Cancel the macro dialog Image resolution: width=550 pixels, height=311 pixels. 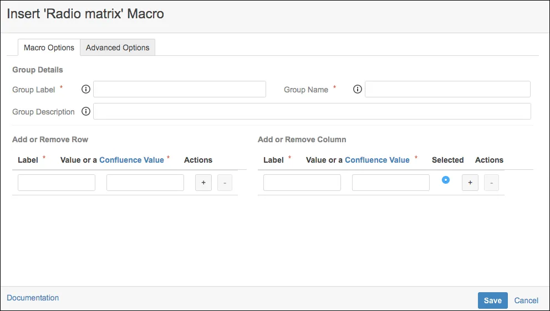pos(526,300)
